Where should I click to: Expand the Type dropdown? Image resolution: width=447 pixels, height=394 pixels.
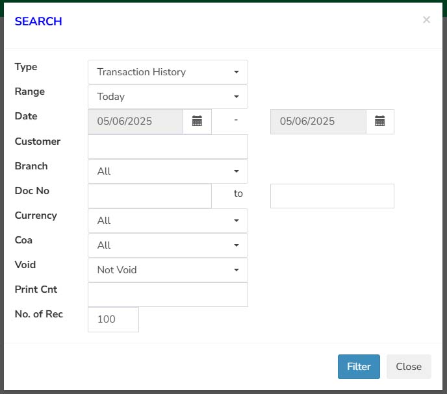168,72
